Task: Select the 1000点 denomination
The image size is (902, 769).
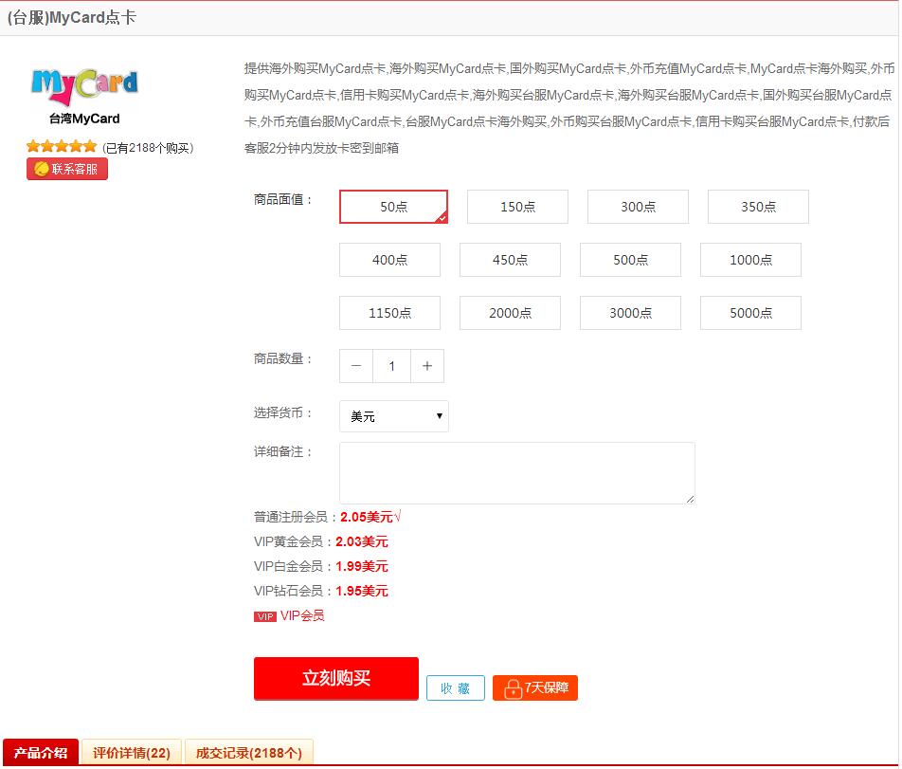Action: 750,260
